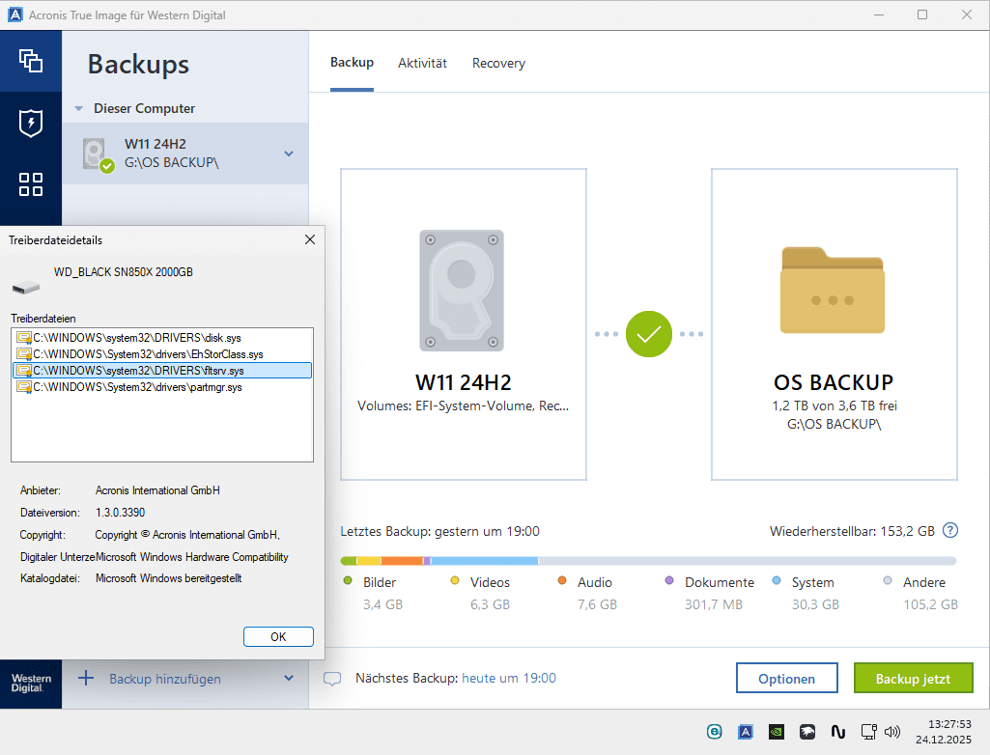Click the green checkmark status circle
Screen dimensions: 990x755
coord(648,334)
